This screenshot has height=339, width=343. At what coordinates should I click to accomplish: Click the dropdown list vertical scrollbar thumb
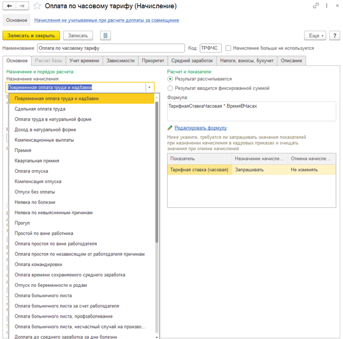pos(157,172)
